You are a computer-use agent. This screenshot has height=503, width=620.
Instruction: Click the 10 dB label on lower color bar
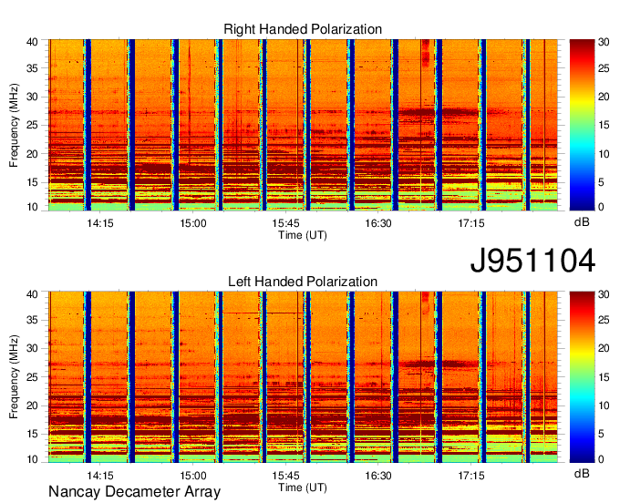tap(604, 405)
